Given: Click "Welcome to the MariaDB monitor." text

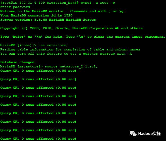Looking at the screenshot, I should click(x=33, y=11).
